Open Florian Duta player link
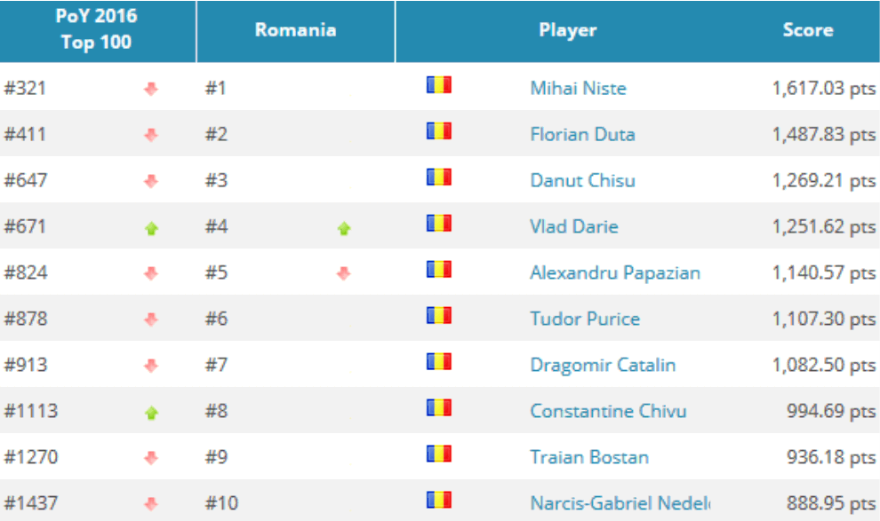This screenshot has width=880, height=521. tap(582, 134)
